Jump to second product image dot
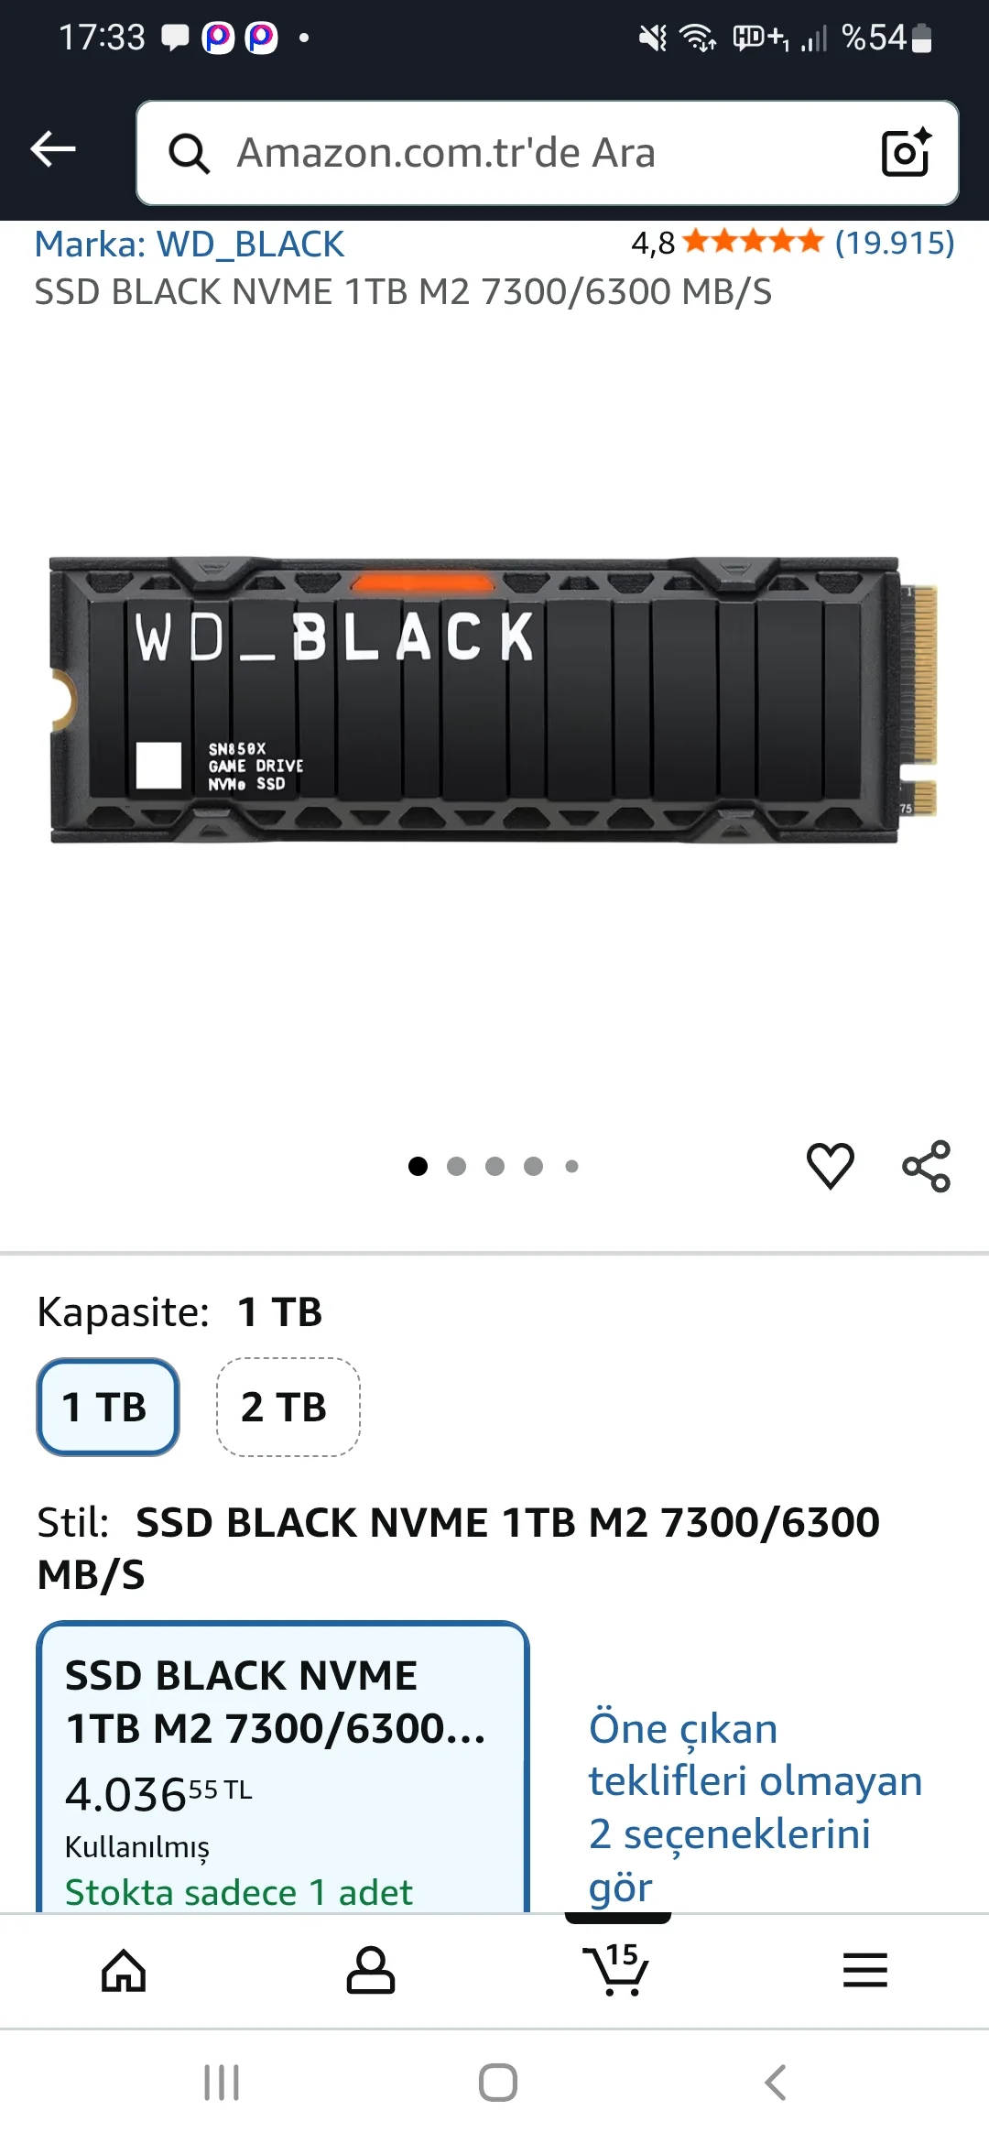The height and width of the screenshot is (2143, 989). click(x=456, y=1166)
